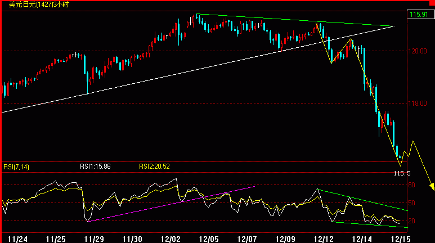Select the 12/12 date on time axis
Viewport: 435px width, 243px height.
(324, 239)
